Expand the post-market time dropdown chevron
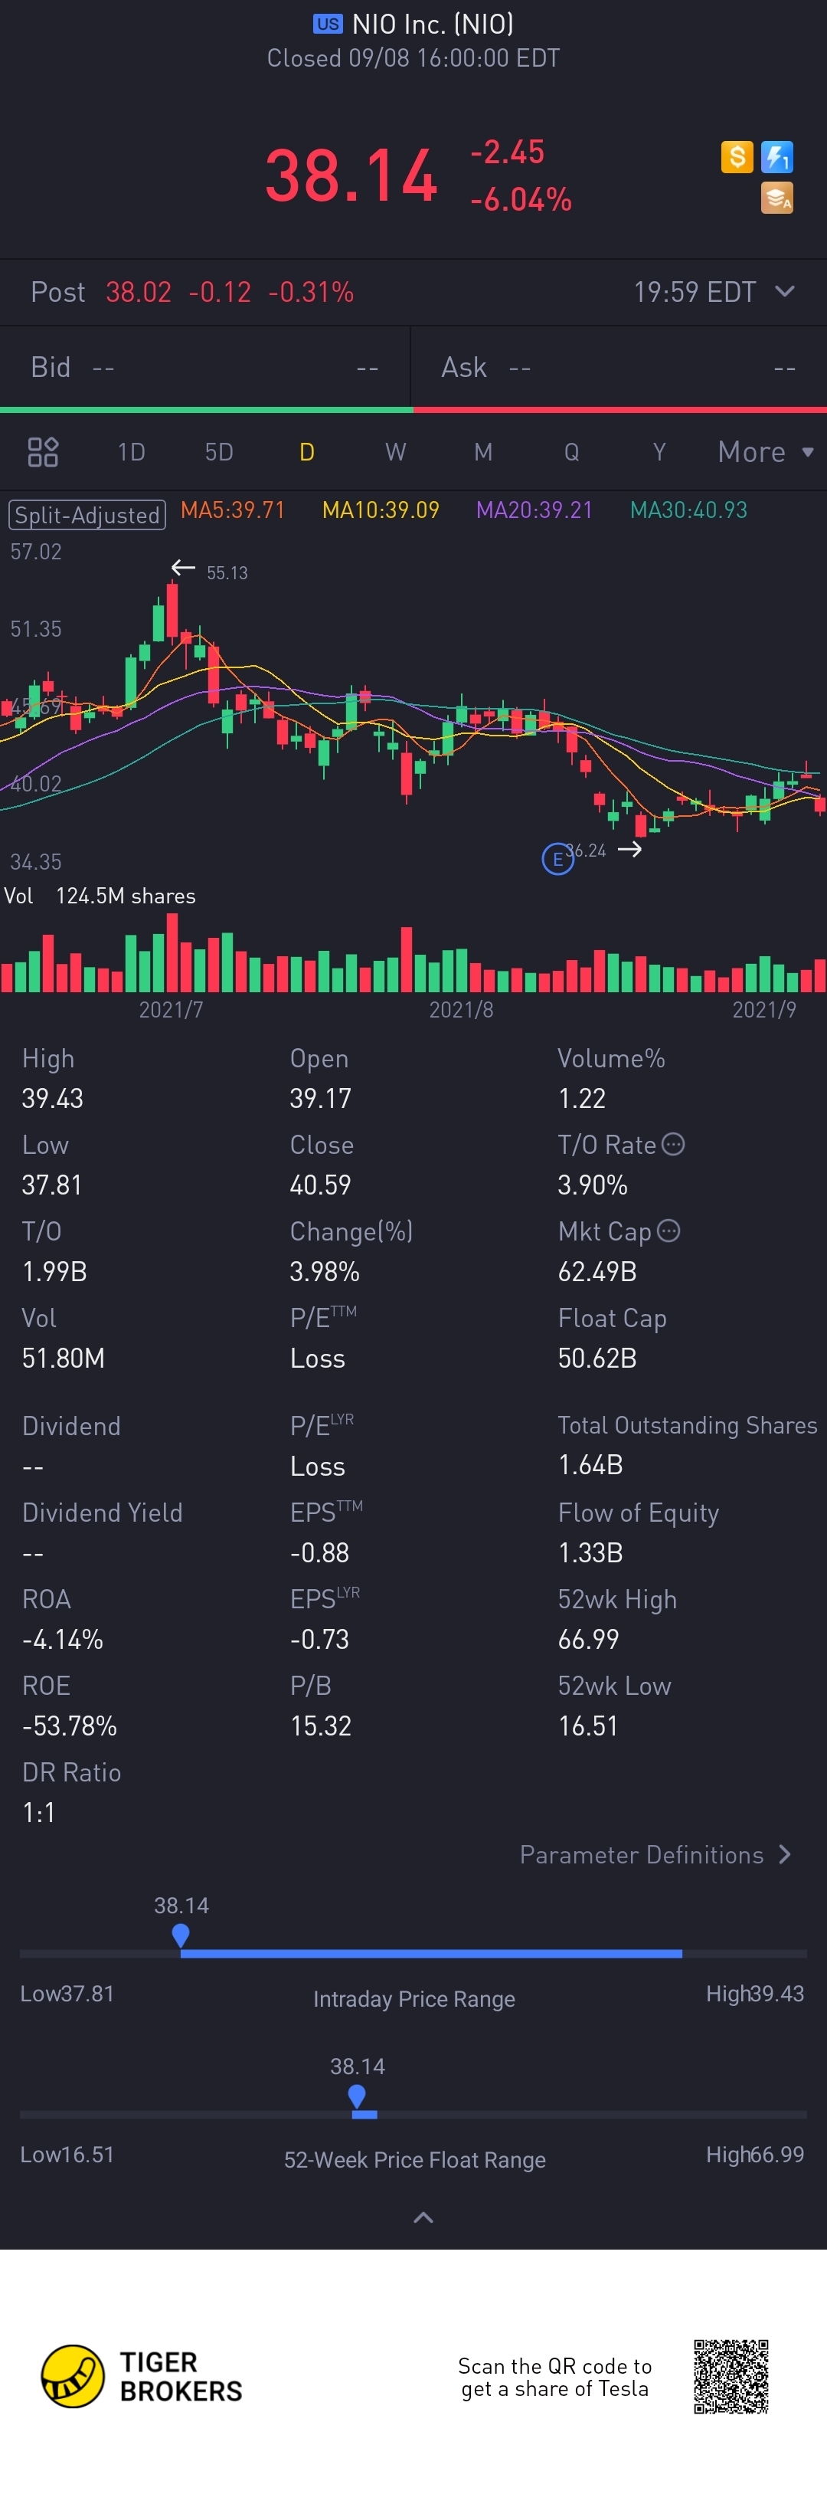 coord(784,292)
